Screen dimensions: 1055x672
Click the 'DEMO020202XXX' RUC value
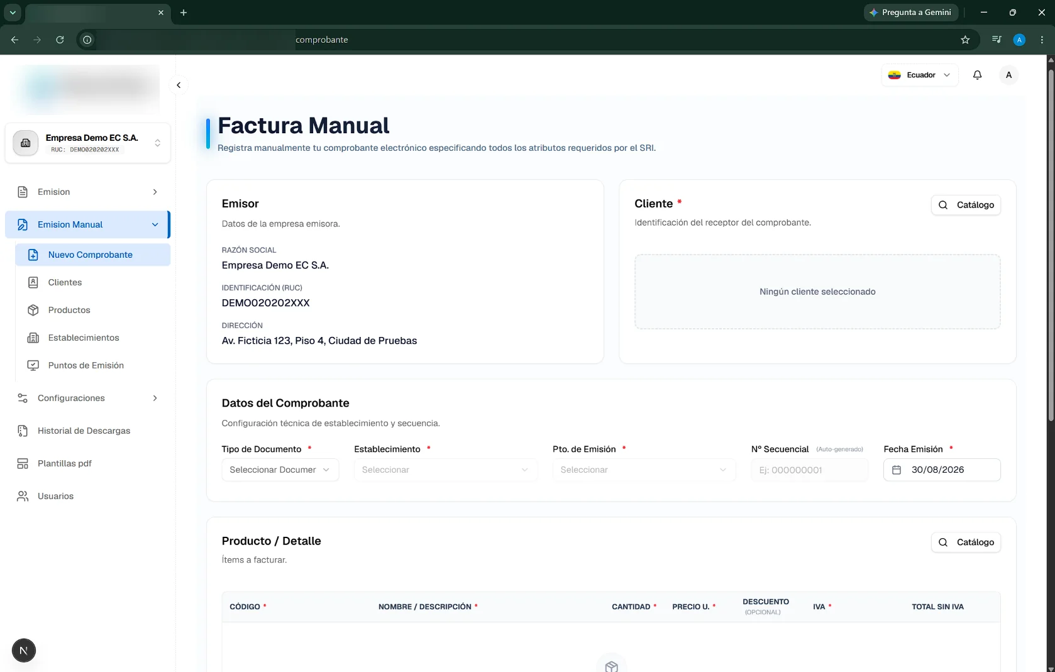click(x=266, y=303)
